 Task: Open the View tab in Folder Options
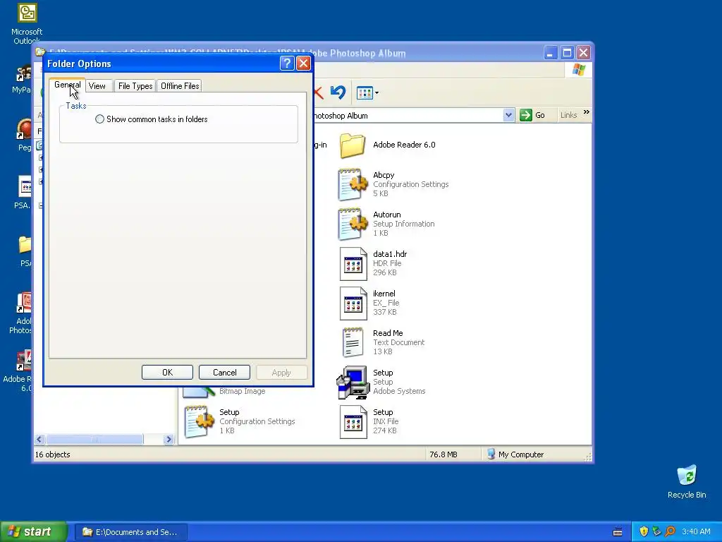pos(97,85)
